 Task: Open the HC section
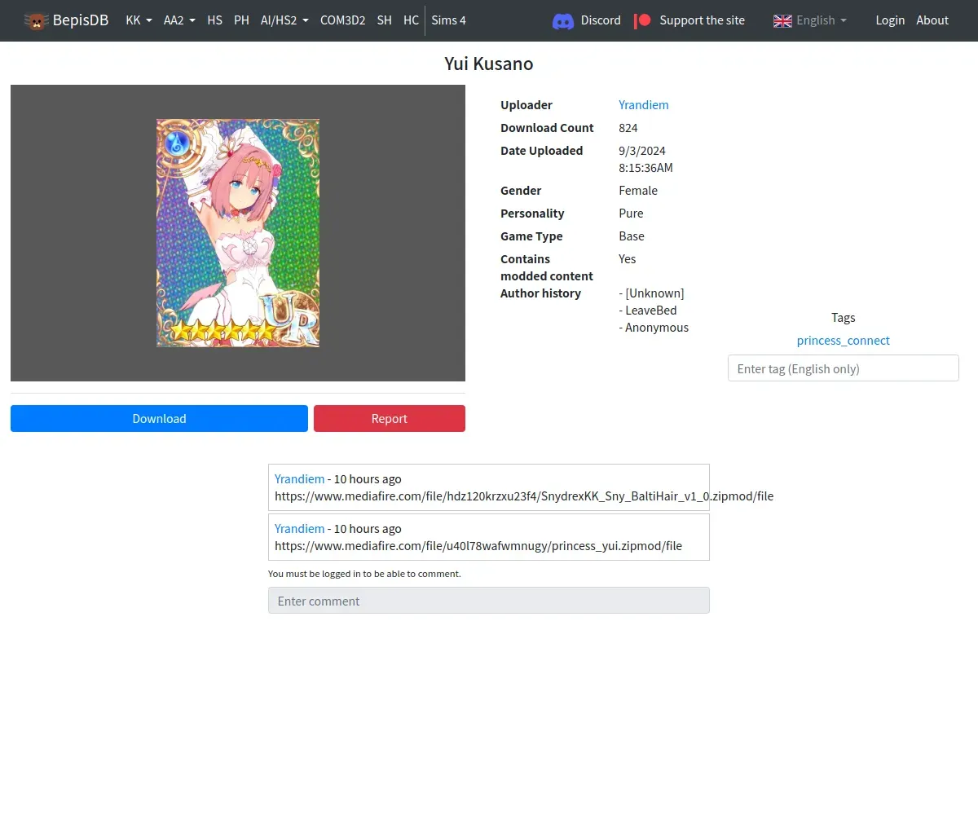tap(411, 20)
